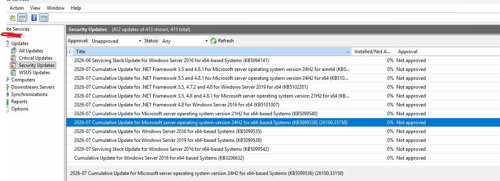The image size is (500, 181).
Task: Open the Computers tree node
Action: click(23, 80)
